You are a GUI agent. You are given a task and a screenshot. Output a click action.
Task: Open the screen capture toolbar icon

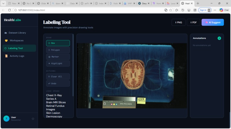click(x=189, y=10)
